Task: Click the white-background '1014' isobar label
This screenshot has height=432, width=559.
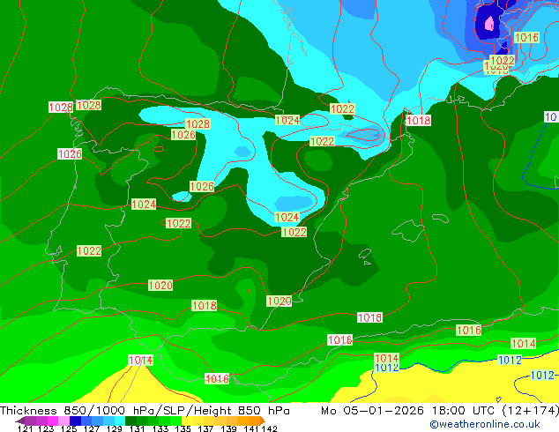Action: (141, 360)
